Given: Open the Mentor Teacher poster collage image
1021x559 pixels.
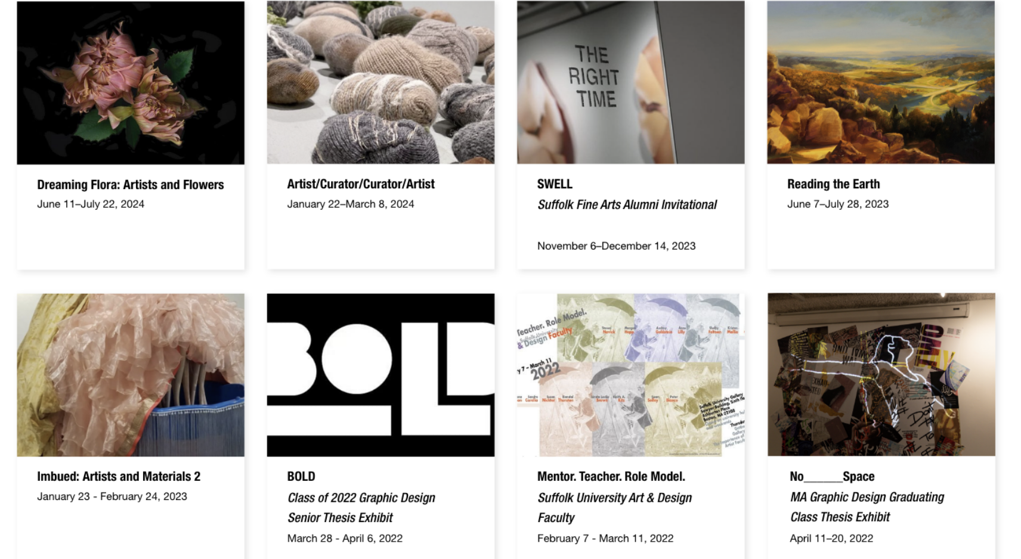Looking at the screenshot, I should tap(630, 375).
